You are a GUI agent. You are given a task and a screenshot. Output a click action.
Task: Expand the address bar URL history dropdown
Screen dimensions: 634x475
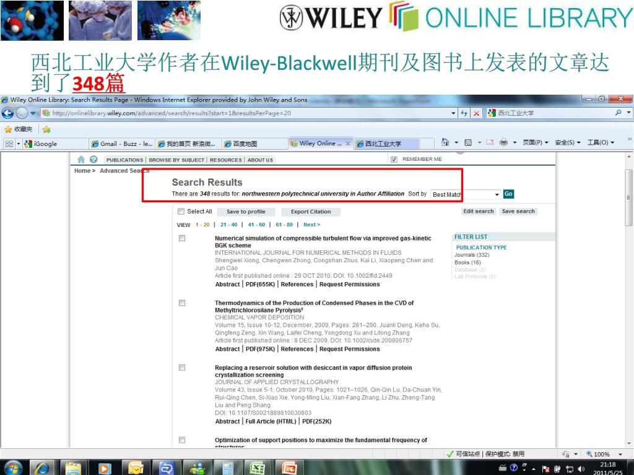coord(453,113)
